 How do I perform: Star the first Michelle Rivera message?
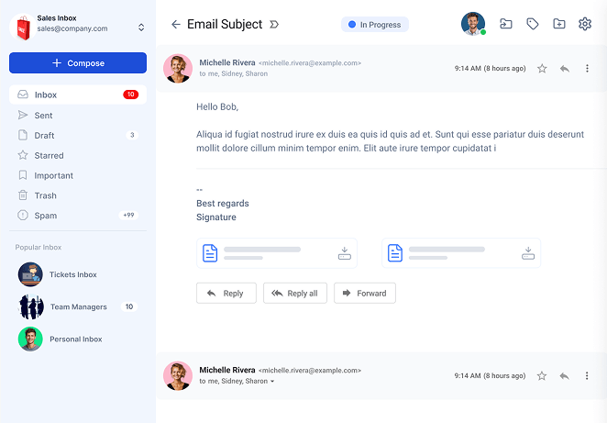click(542, 69)
